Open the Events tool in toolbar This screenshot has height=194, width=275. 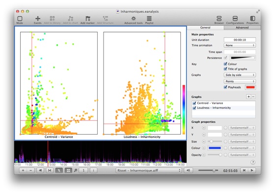pyautogui.click(x=37, y=20)
